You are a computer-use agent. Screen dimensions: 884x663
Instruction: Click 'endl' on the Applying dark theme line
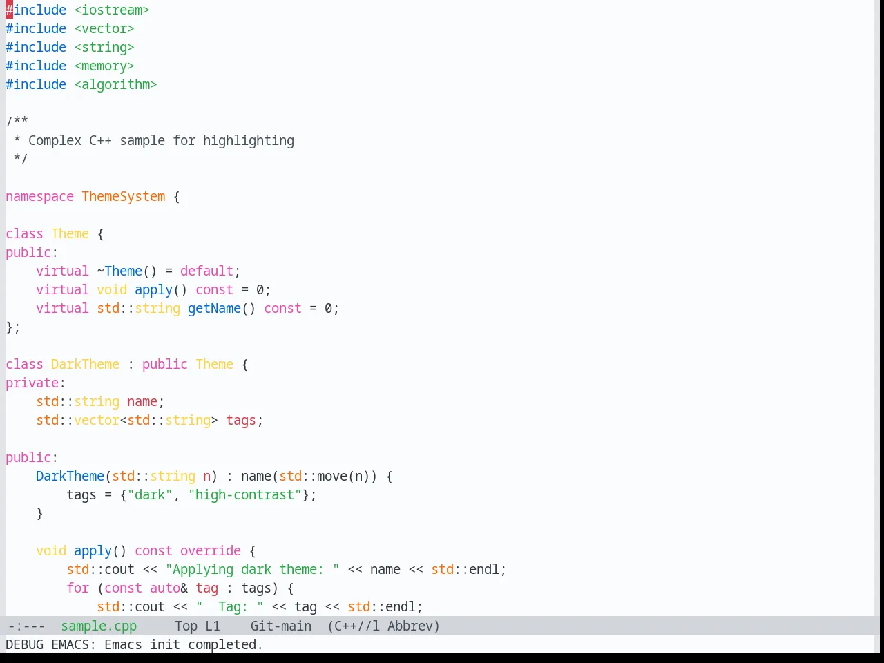[484, 569]
